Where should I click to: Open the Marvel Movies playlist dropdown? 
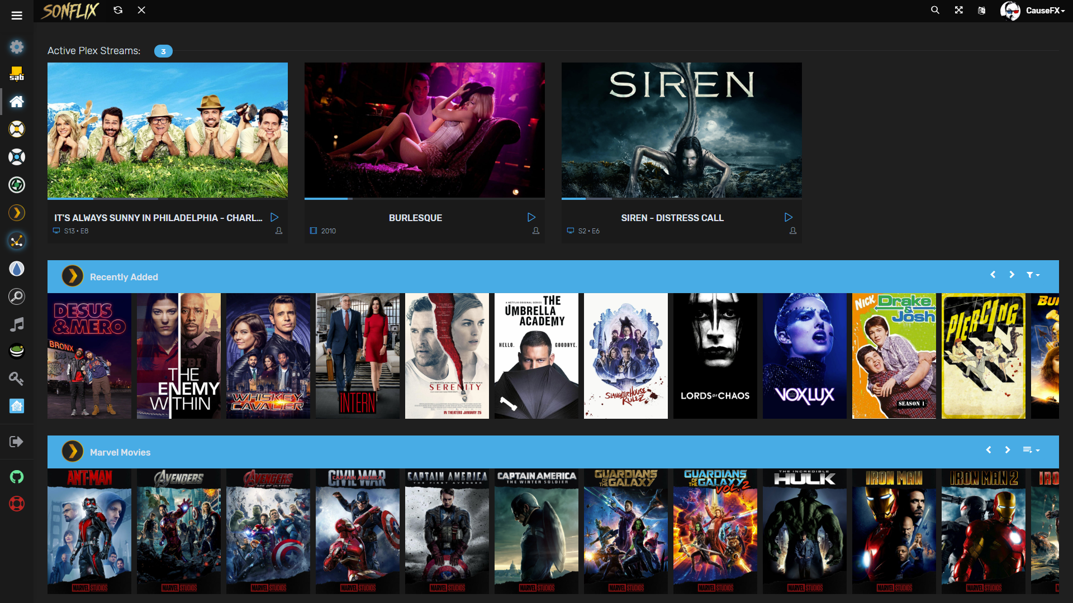pos(1031,450)
